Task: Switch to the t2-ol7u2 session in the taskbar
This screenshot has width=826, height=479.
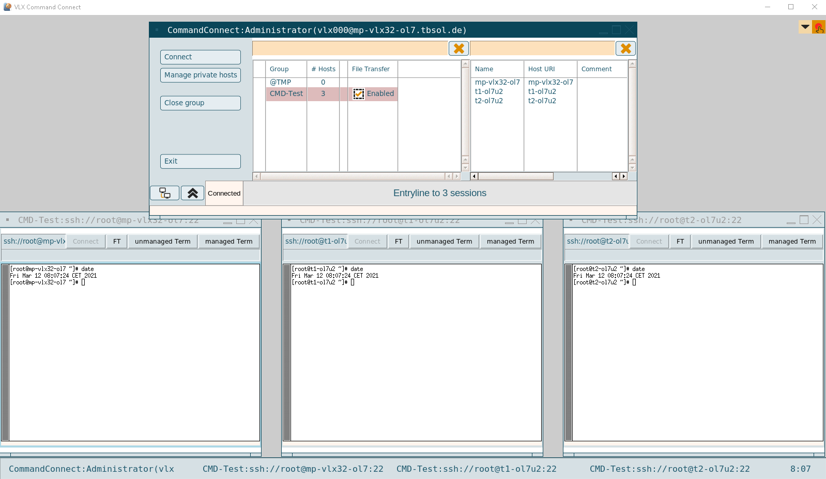Action: pos(669,469)
